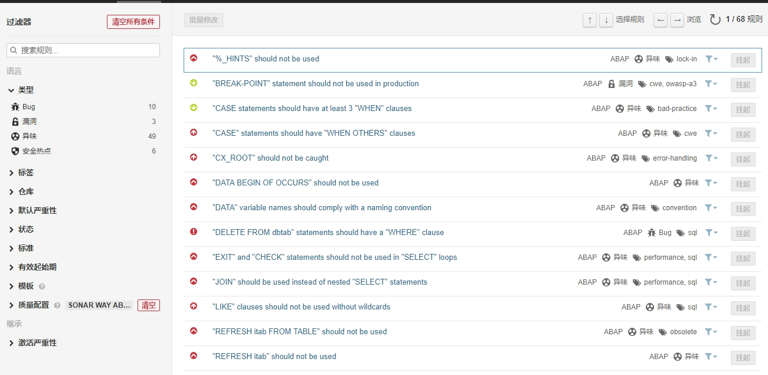Open the REFRESH itab FROM TABLE rule
768x375 pixels.
299,332
